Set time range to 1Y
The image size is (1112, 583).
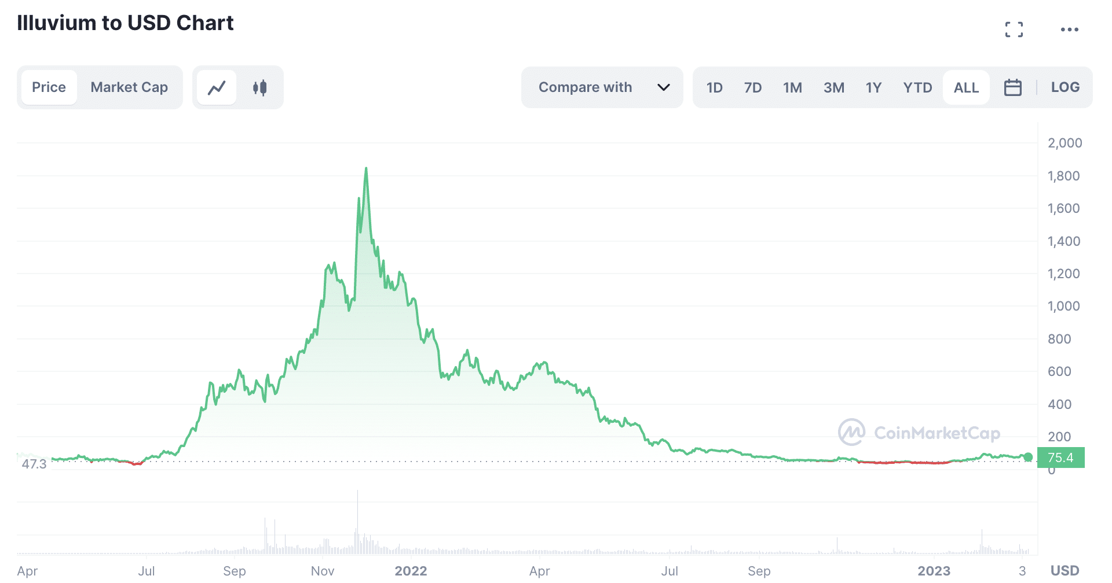click(x=873, y=87)
